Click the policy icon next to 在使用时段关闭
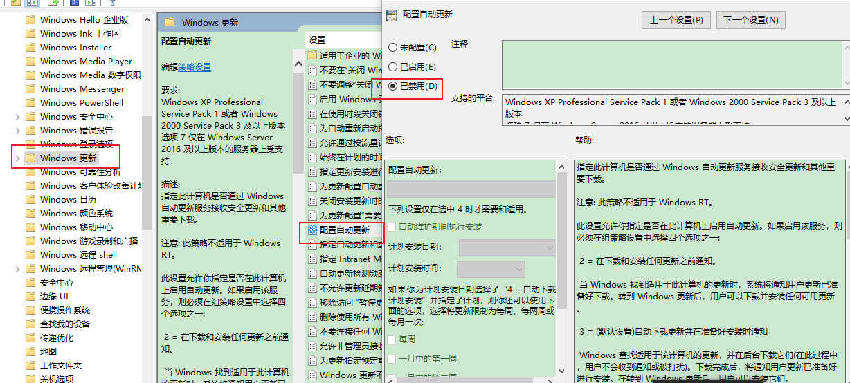Image resolution: width=850 pixels, height=383 pixels. [x=312, y=113]
